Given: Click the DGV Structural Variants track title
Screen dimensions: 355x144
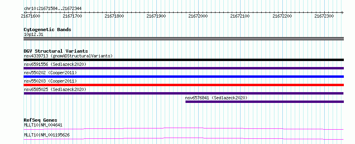Looking at the screenshot, I should pyautogui.click(x=56, y=51).
